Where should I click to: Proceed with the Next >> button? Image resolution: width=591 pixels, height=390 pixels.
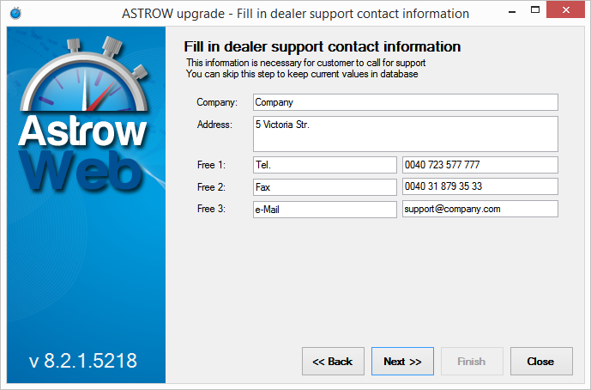click(x=402, y=362)
